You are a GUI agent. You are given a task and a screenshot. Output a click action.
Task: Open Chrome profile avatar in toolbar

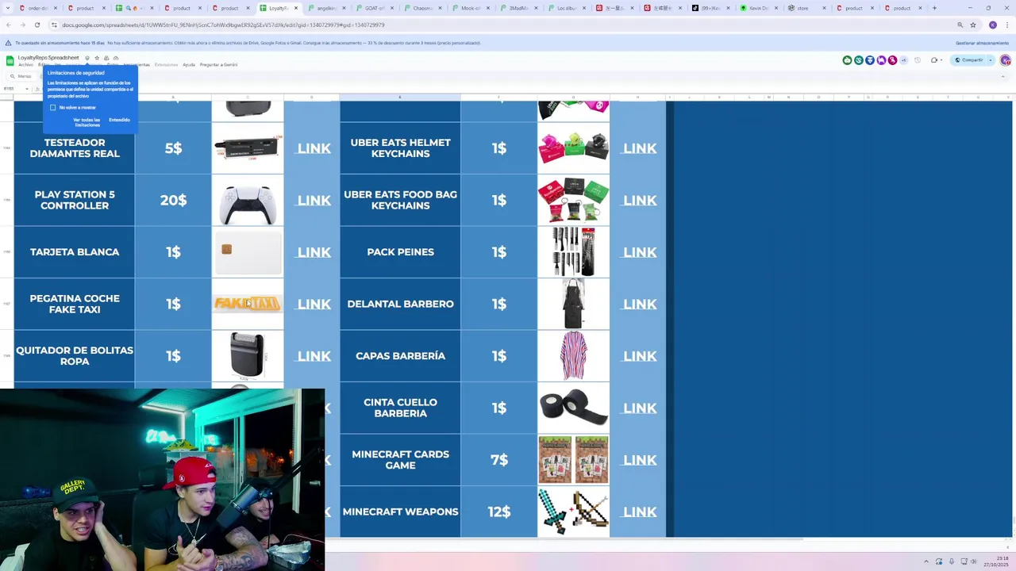[992, 25]
